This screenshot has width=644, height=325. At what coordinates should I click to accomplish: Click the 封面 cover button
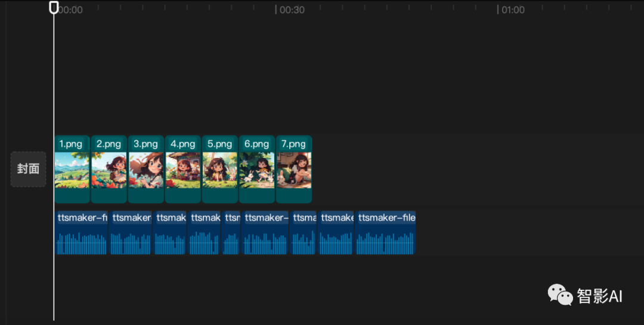click(x=28, y=169)
